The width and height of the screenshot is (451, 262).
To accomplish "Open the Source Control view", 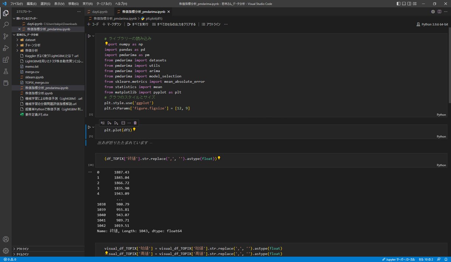I will click(6, 37).
